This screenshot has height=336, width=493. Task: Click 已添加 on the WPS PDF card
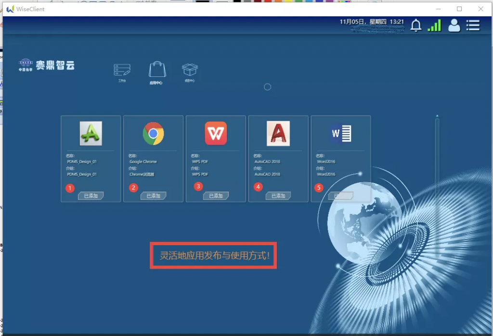click(216, 196)
